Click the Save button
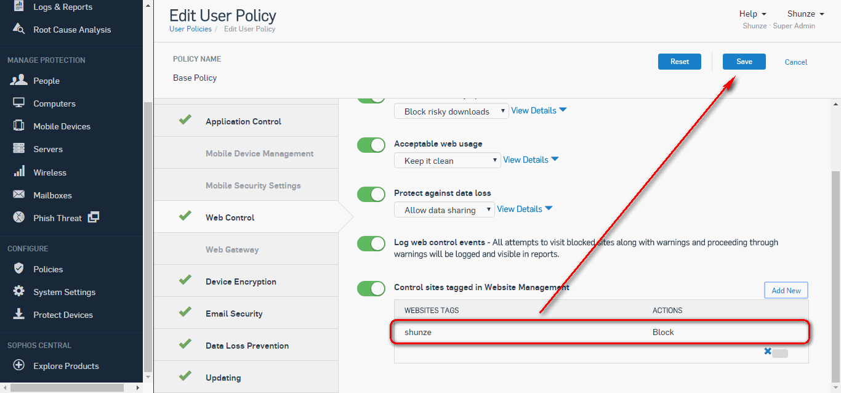The width and height of the screenshot is (841, 393). click(x=744, y=62)
